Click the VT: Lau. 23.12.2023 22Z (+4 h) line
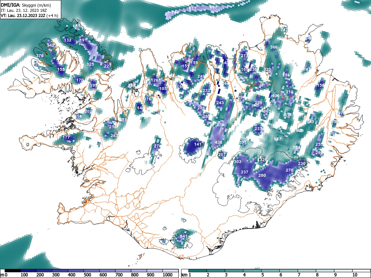 click(29, 16)
